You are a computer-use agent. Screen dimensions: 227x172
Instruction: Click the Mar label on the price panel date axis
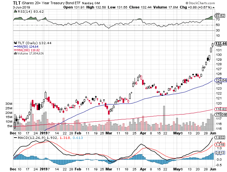coord(109,133)
